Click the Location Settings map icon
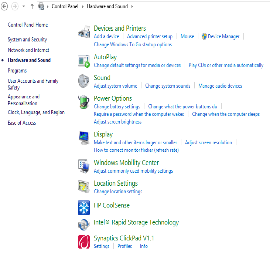 tap(84, 186)
